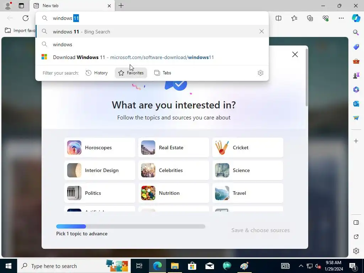This screenshot has height=273, width=364.
Task: Open Shopping tag in sidebar
Action: (x=356, y=47)
